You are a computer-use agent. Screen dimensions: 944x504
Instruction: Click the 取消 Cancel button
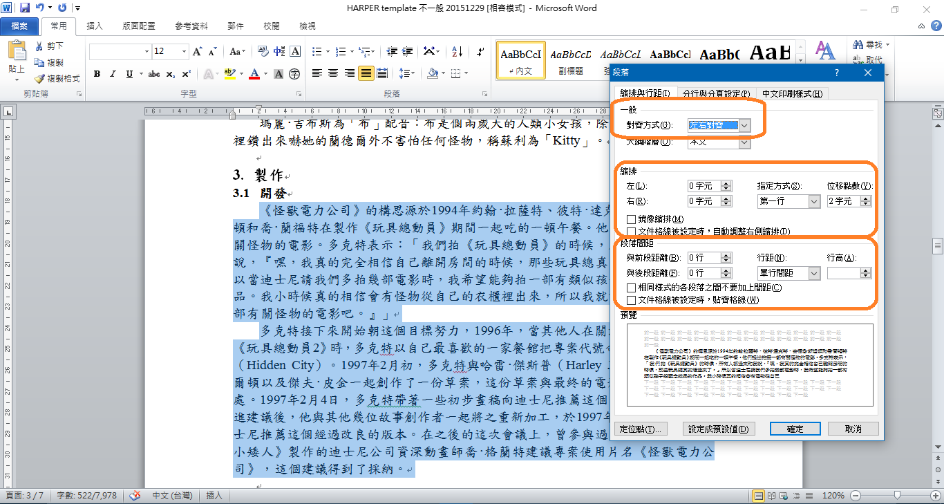coord(853,429)
